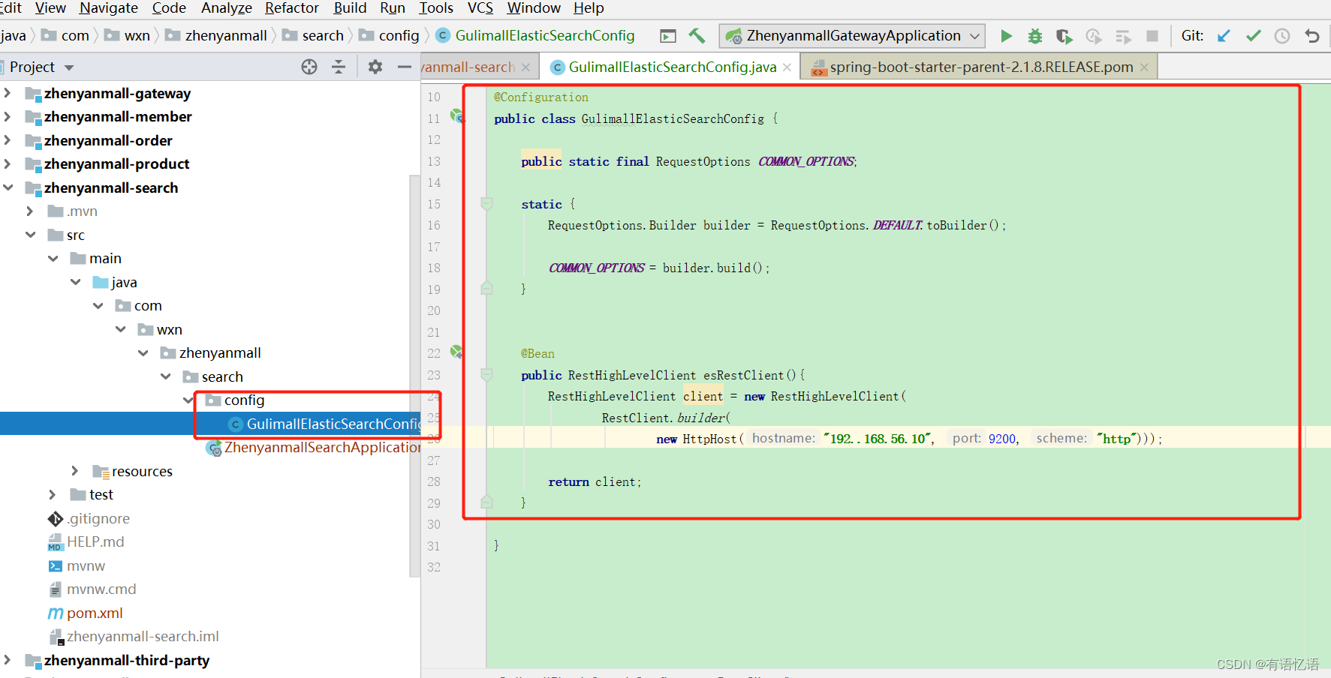Viewport: 1331px width, 678px height.
Task: Open the Build menu
Action: [350, 8]
